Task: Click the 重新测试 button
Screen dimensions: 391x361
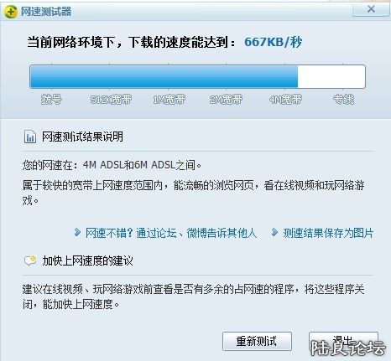Action: (257, 341)
